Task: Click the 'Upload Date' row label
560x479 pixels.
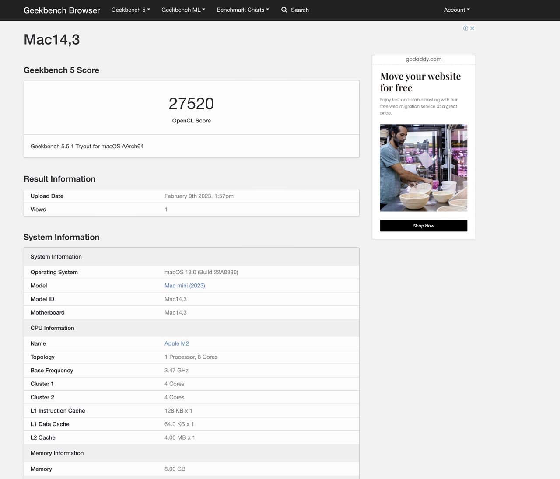Action: pyautogui.click(x=47, y=196)
